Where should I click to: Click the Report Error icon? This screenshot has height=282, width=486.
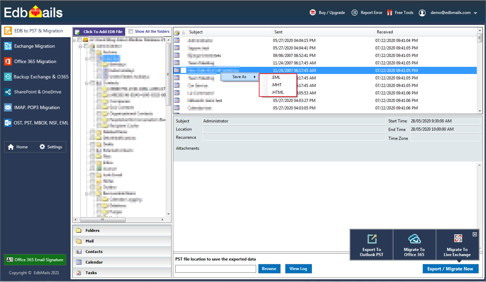[x=355, y=13]
